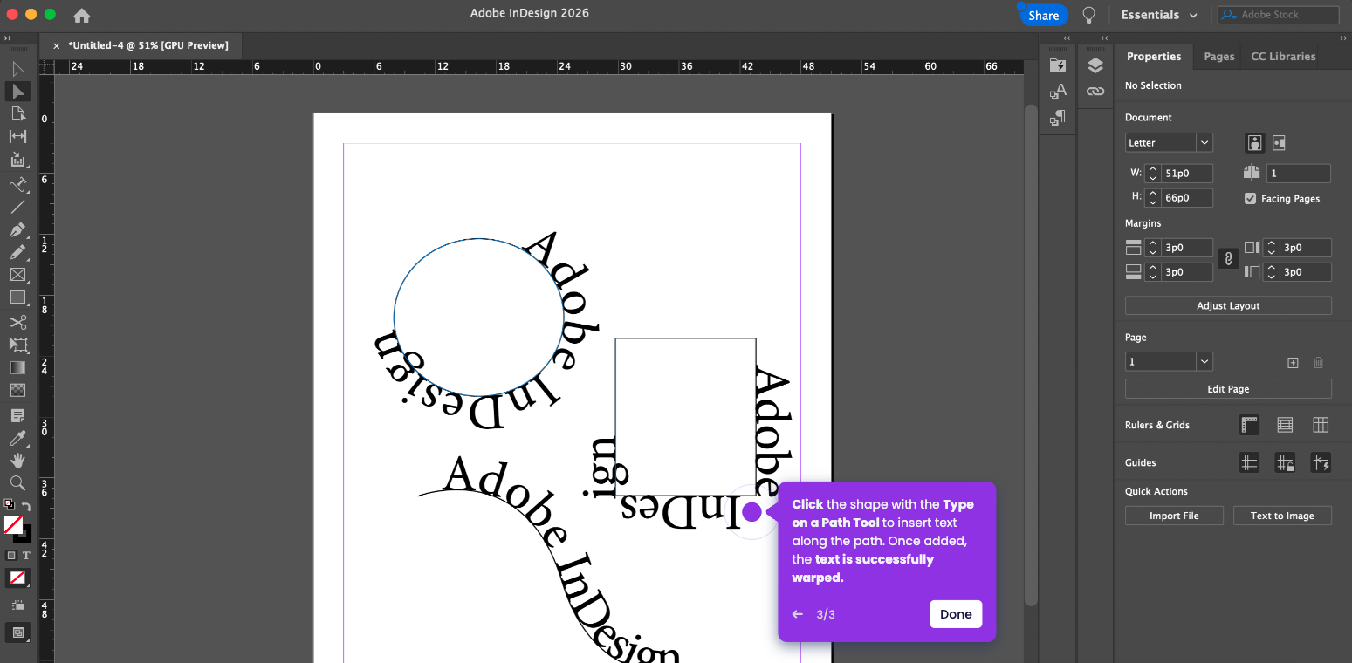This screenshot has width=1352, height=663.
Task: Click Done in the tutorial popup
Action: 956,614
